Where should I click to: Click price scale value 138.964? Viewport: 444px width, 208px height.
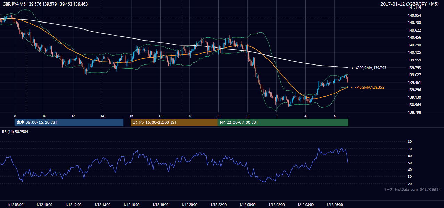[x=415, y=105]
